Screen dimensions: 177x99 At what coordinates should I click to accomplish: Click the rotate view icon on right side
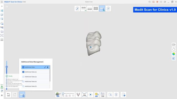pyautogui.click(x=174, y=49)
